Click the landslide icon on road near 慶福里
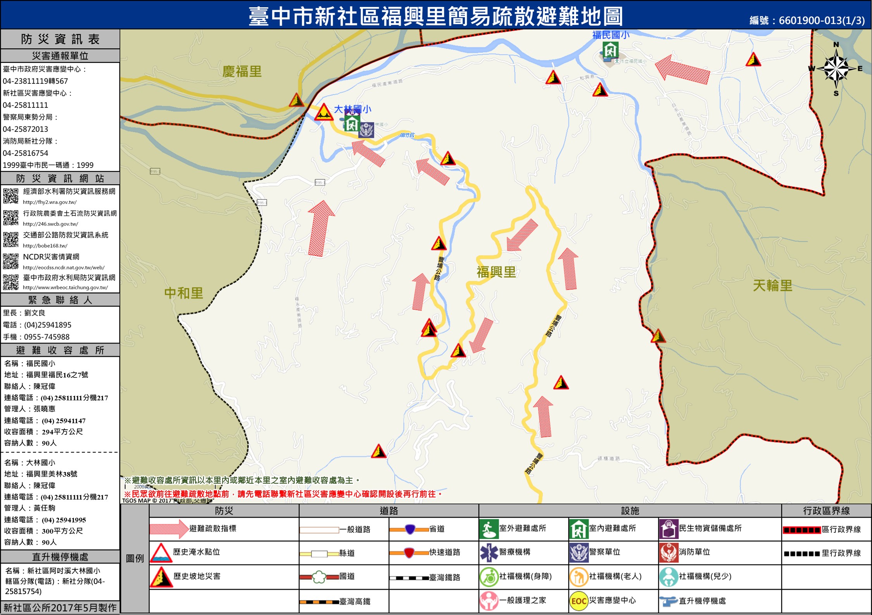This screenshot has width=872, height=615. tap(297, 100)
